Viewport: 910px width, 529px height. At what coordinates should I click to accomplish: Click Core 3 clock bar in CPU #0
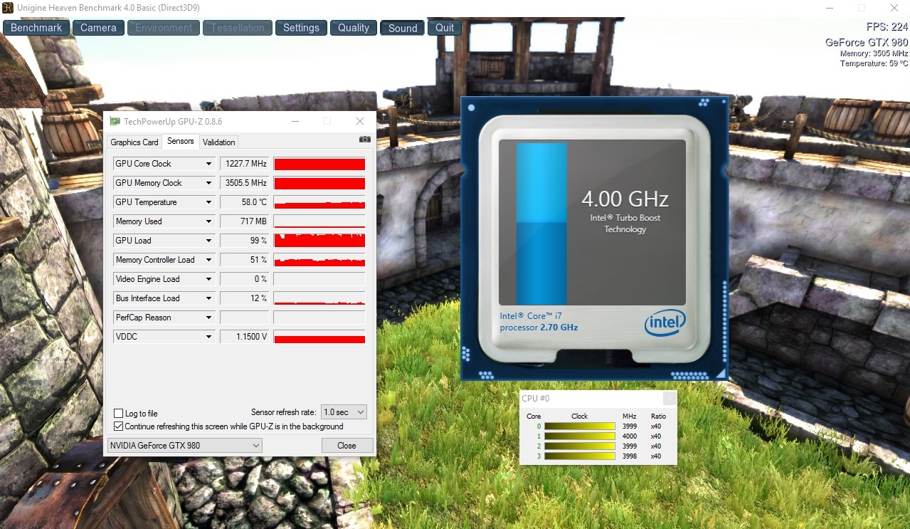580,456
